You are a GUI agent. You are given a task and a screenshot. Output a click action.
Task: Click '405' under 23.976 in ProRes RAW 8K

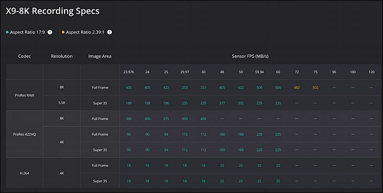pyautogui.click(x=129, y=87)
